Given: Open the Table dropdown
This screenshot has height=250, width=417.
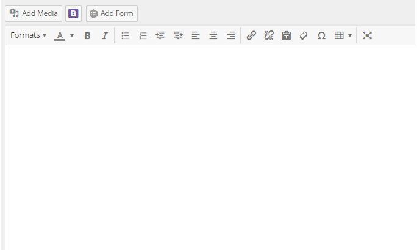Looking at the screenshot, I should point(343,35).
